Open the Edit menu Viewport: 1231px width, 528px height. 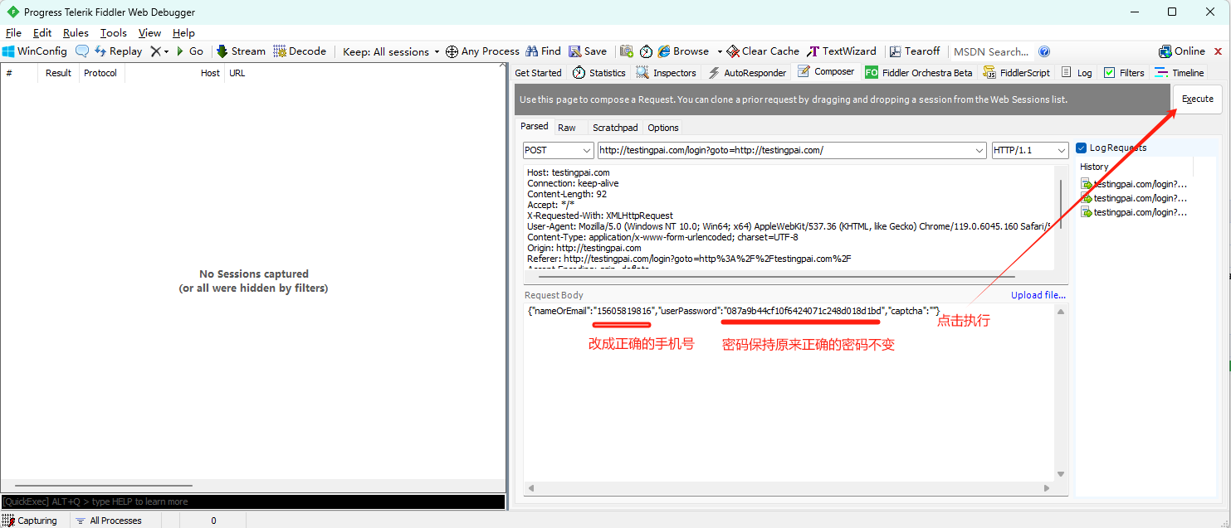(42, 33)
